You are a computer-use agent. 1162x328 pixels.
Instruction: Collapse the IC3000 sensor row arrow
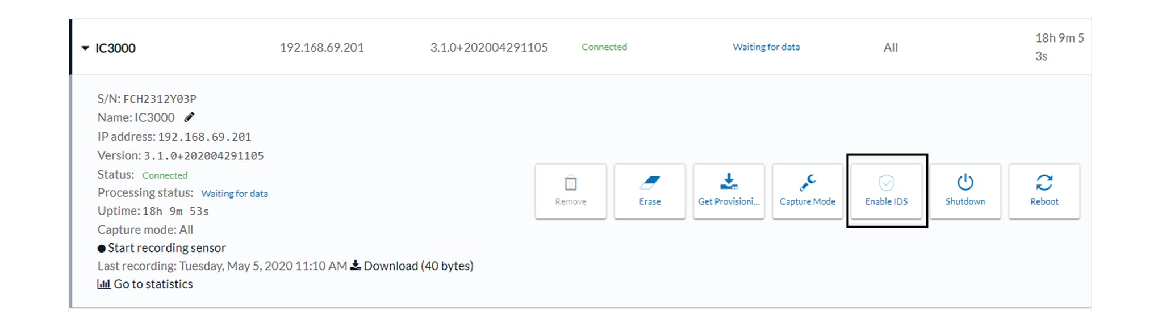pyautogui.click(x=85, y=48)
